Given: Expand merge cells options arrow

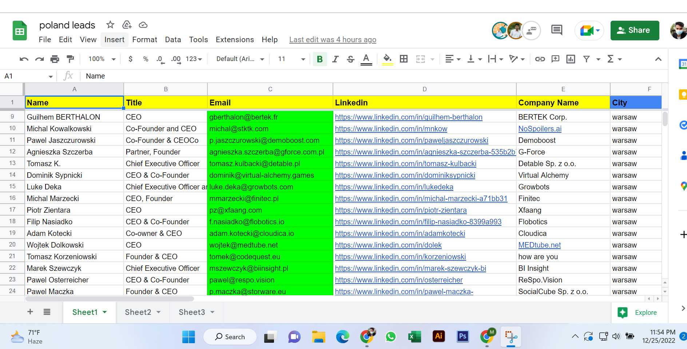Looking at the screenshot, I should [x=432, y=59].
